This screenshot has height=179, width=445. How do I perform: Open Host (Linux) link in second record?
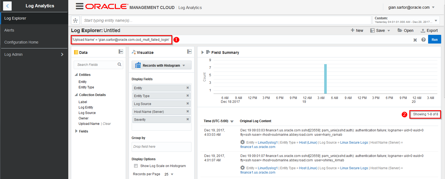308,168
